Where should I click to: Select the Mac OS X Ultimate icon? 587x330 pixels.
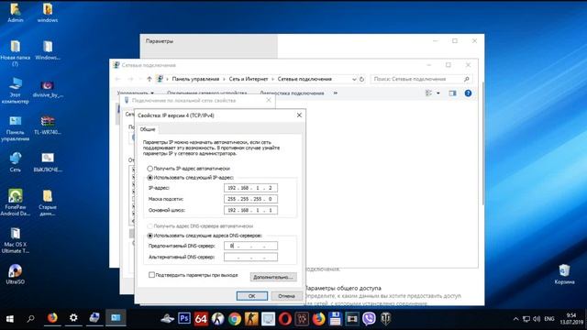pos(16,240)
